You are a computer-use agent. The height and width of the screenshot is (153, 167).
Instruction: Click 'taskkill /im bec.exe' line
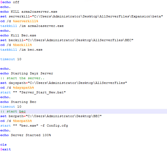click(x=21, y=50)
